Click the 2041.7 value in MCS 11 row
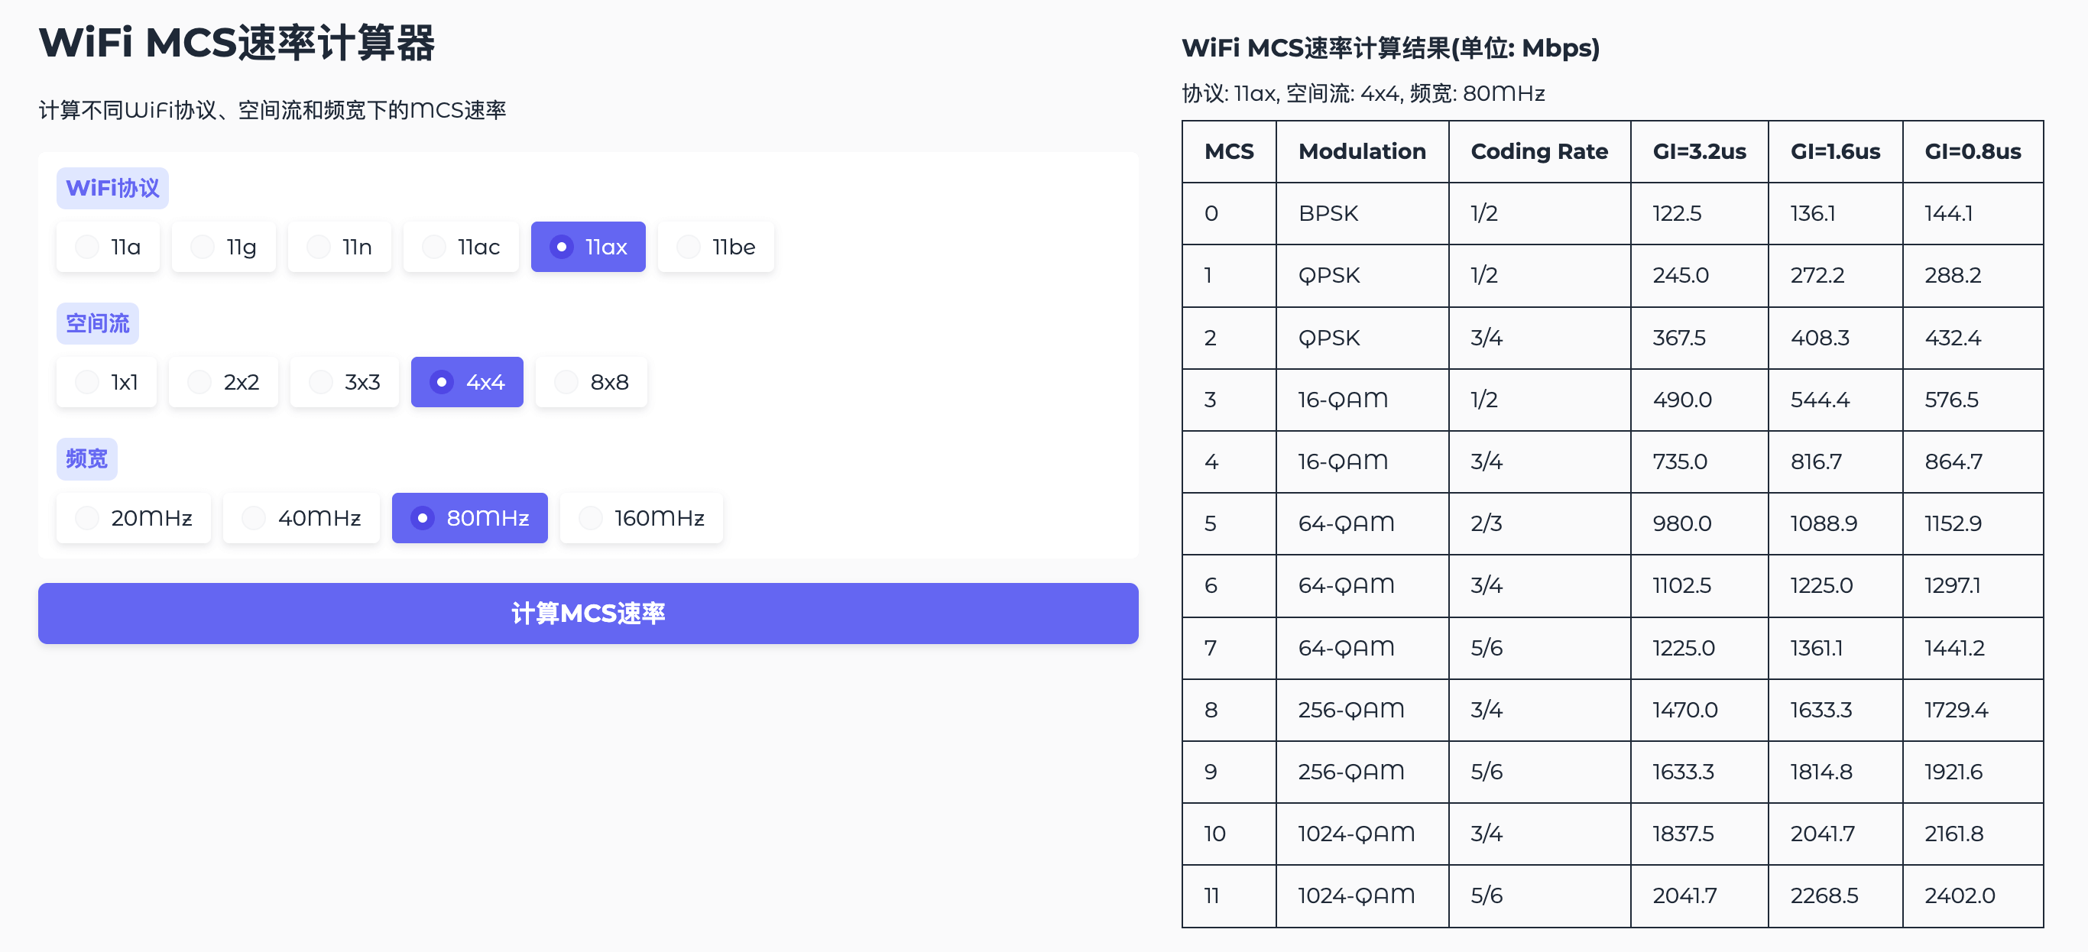This screenshot has width=2088, height=952. tap(1700, 896)
